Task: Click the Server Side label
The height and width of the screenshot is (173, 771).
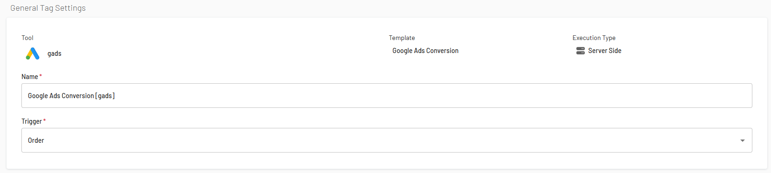Action: 604,51
